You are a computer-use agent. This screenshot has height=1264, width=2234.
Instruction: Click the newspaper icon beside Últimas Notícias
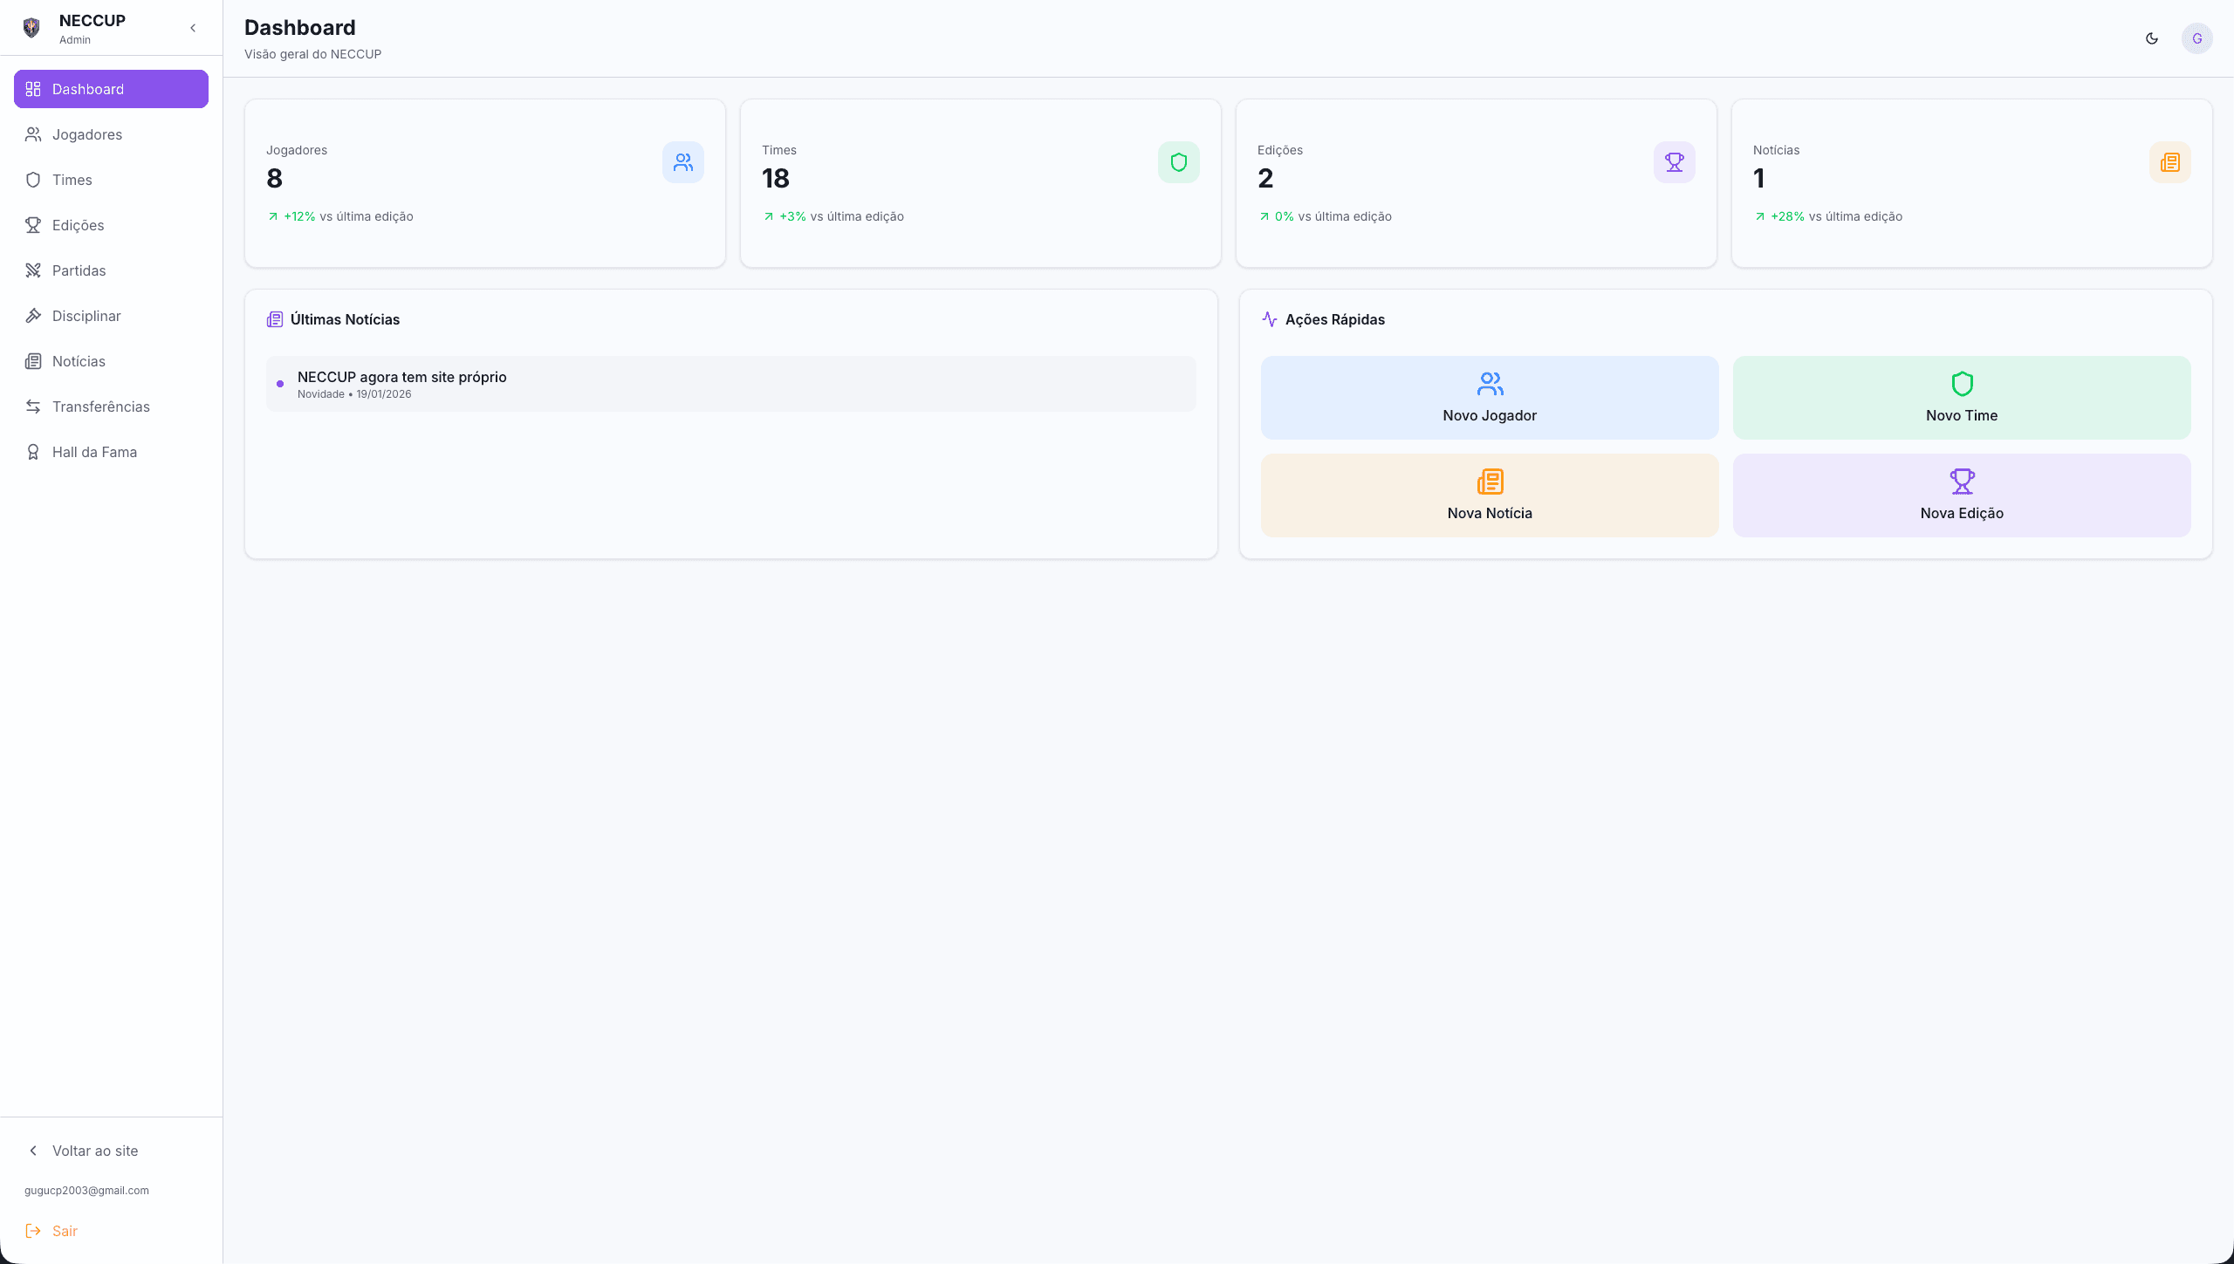pyautogui.click(x=275, y=319)
